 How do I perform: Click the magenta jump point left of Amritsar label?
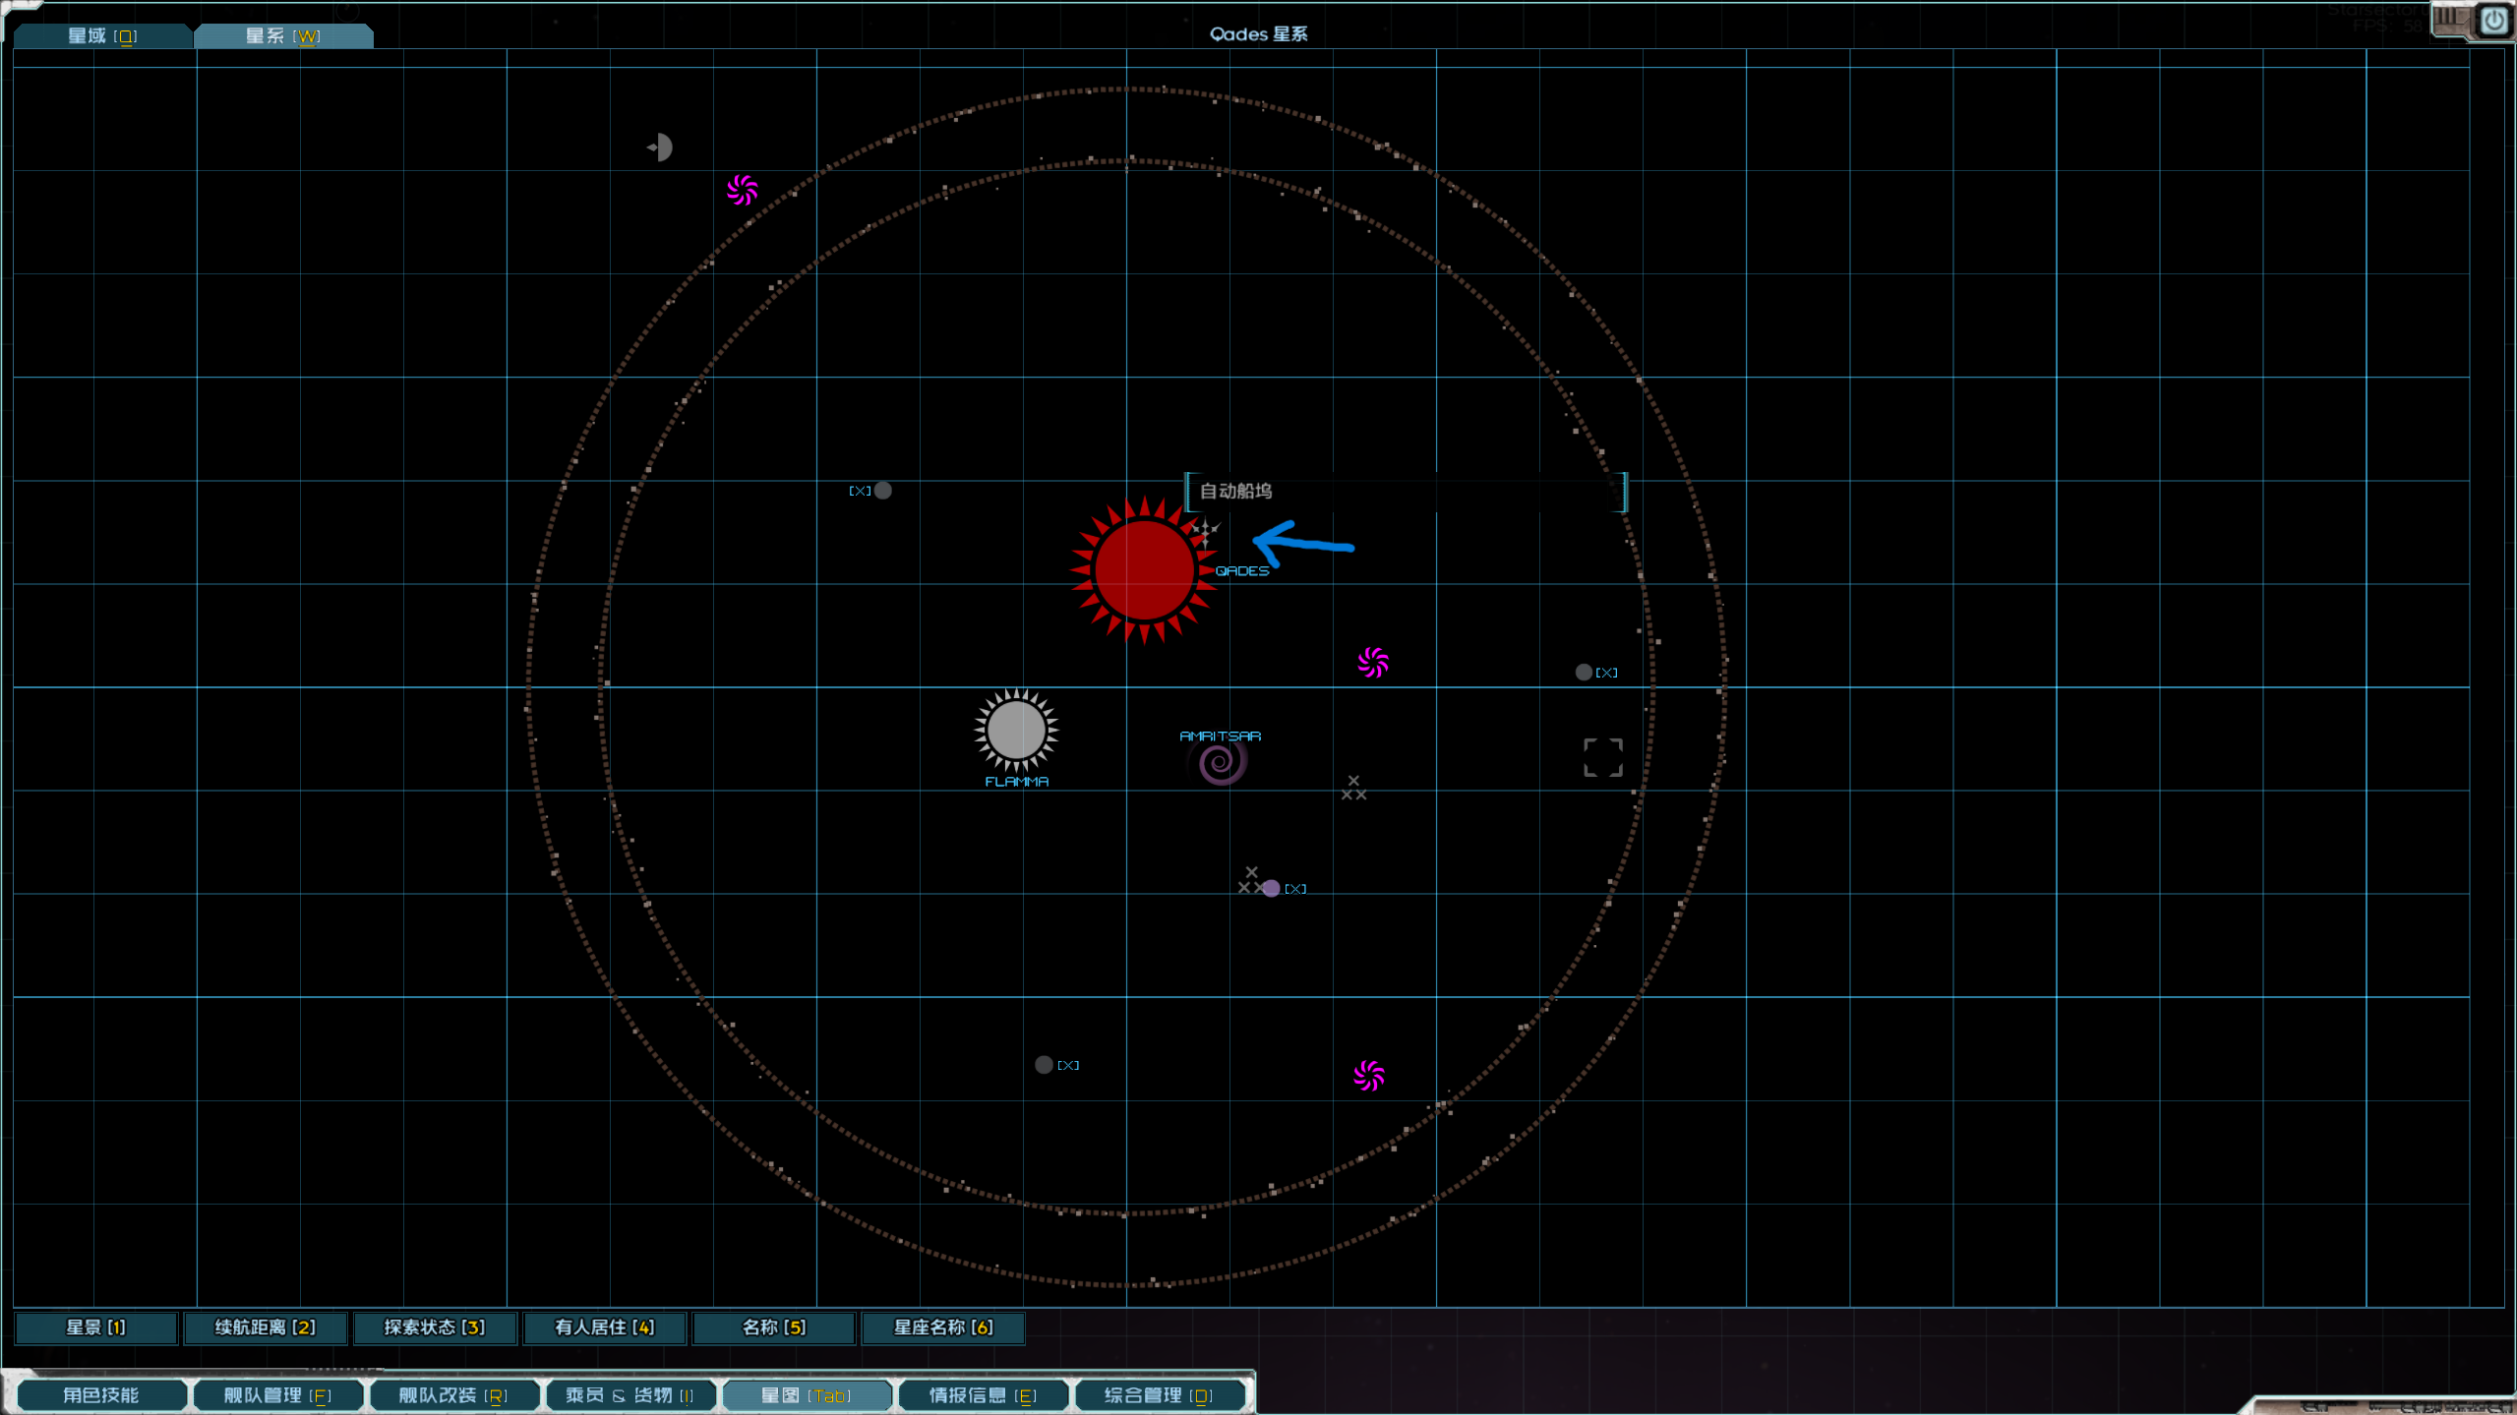[1372, 663]
